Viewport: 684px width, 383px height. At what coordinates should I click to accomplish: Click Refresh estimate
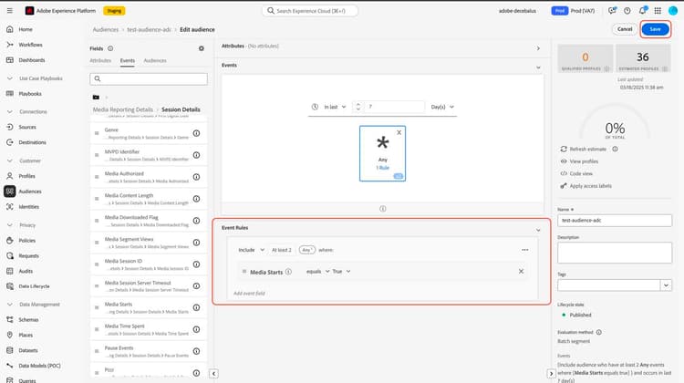[x=584, y=150]
